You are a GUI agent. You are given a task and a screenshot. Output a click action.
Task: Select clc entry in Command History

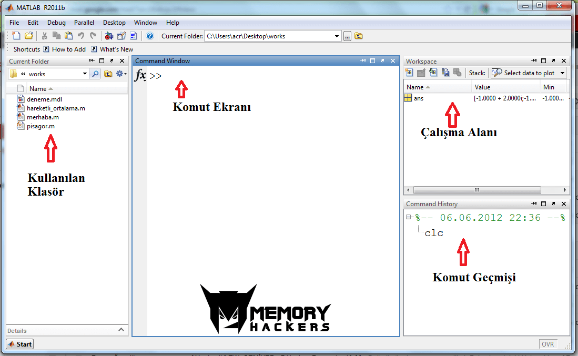[x=434, y=233]
